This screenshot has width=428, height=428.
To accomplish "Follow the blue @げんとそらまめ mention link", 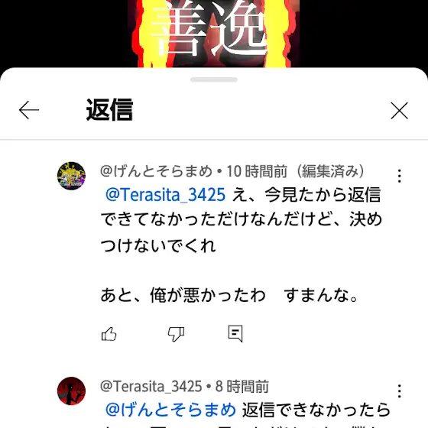I will [170, 410].
